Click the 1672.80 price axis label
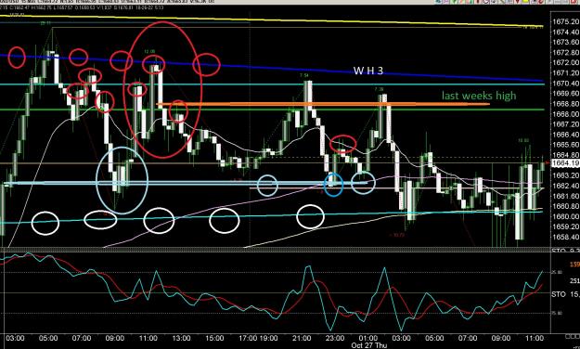This screenshot has height=349, width=580. click(565, 53)
